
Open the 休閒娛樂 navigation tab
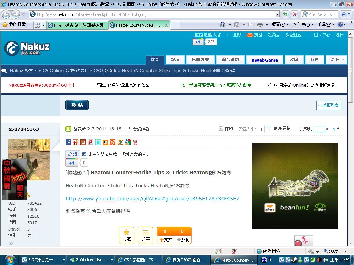click(201, 60)
